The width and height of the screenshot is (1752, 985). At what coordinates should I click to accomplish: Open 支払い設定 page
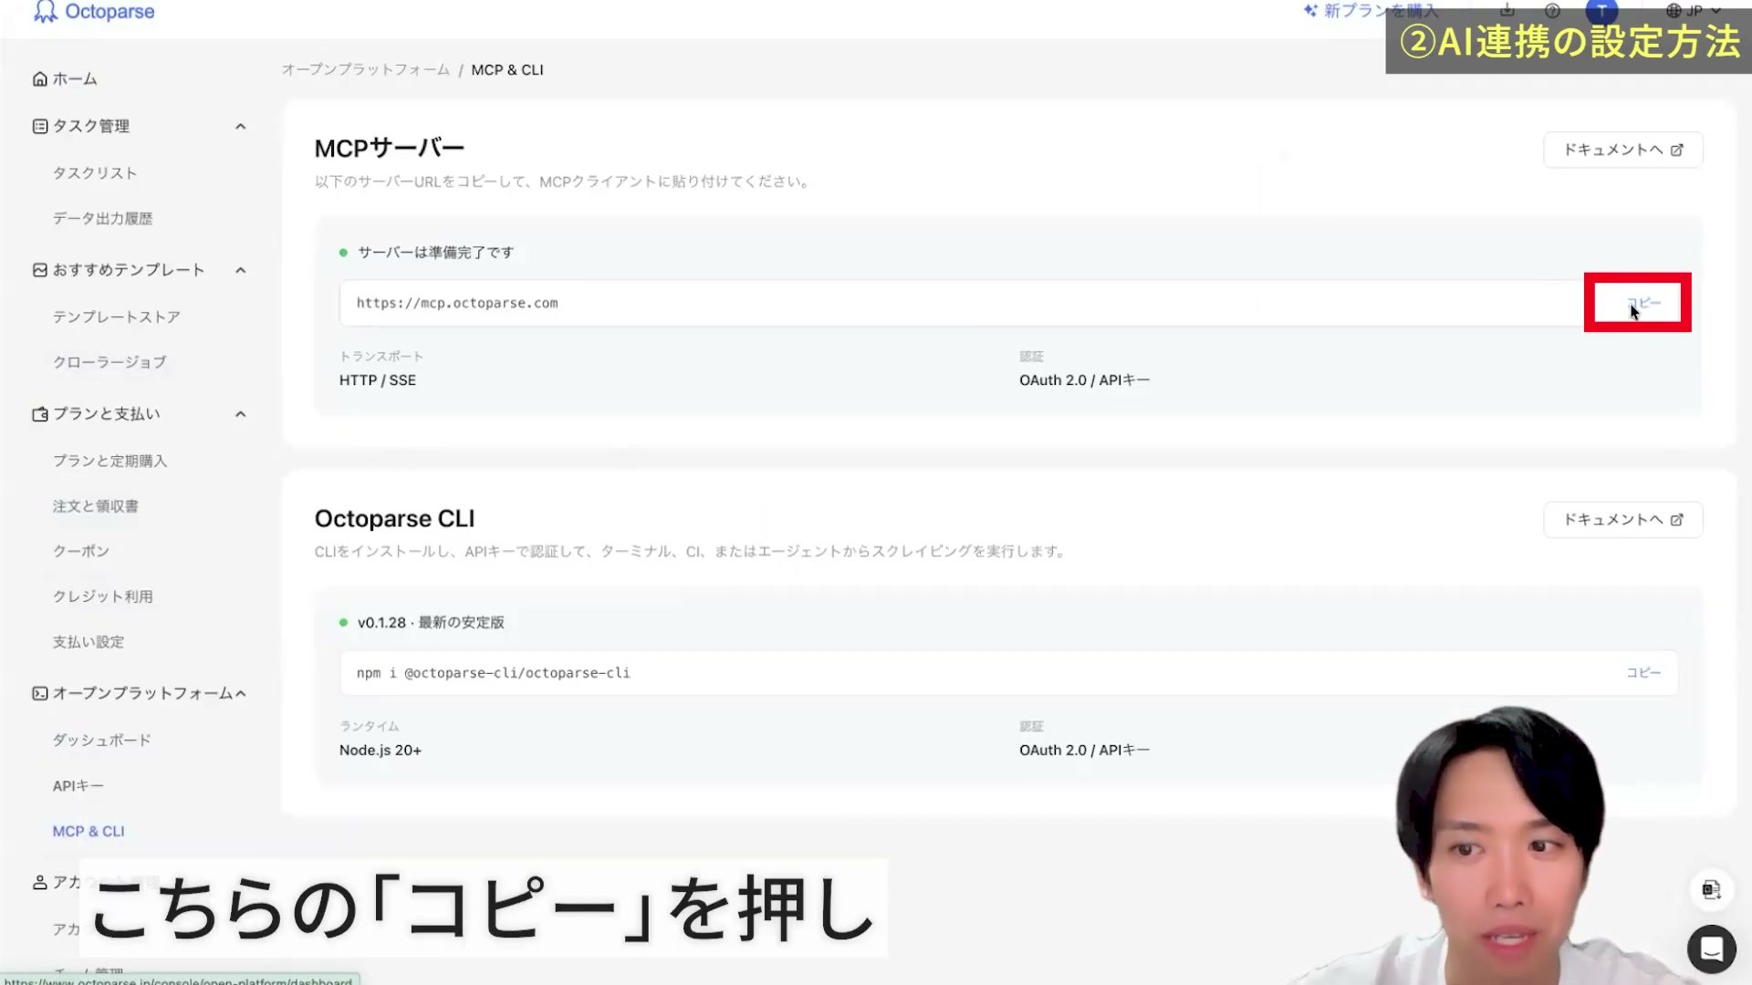pyautogui.click(x=89, y=643)
